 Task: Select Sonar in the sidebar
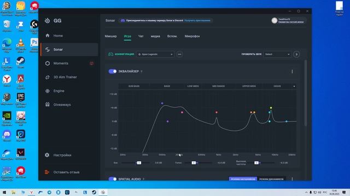tap(69, 50)
